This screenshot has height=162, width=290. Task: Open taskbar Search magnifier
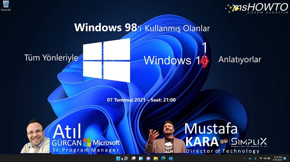(126, 158)
